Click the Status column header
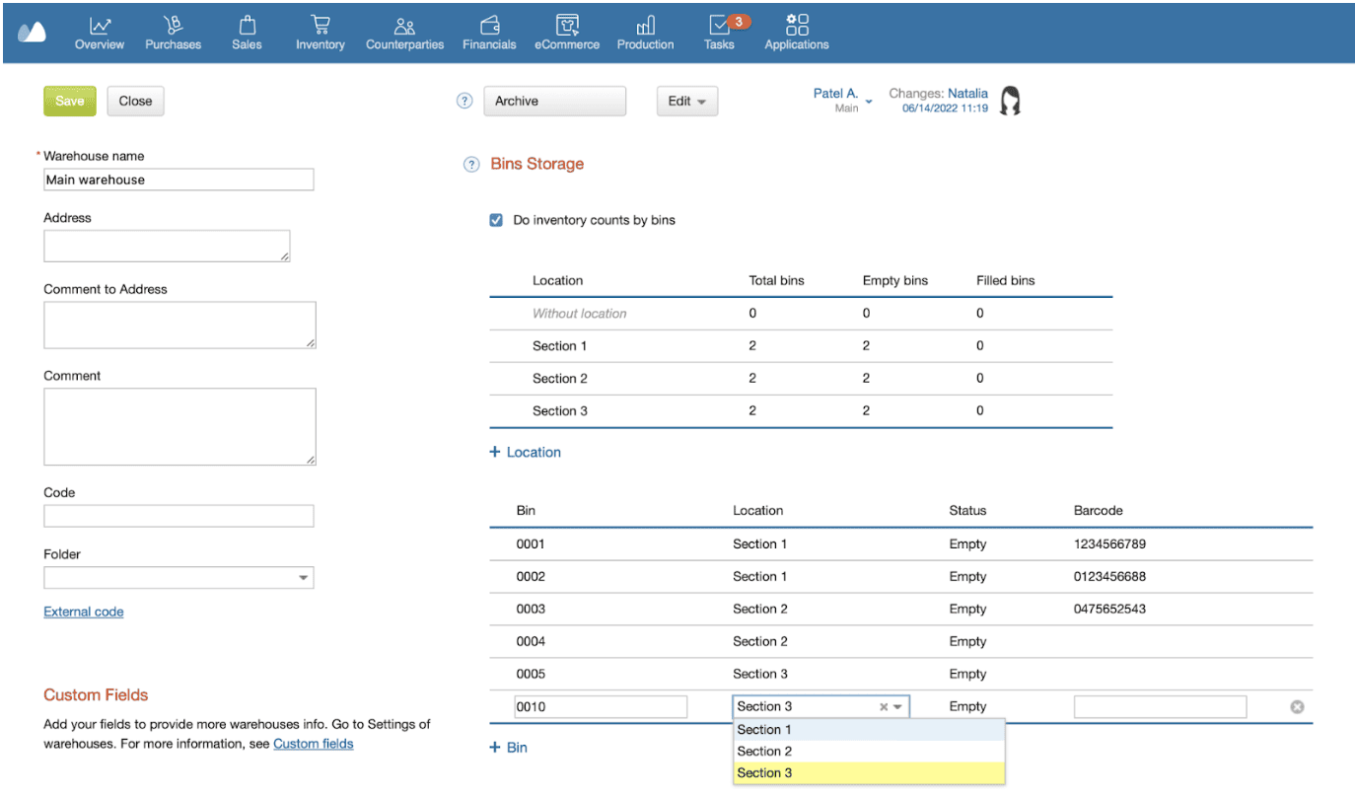Viewport: 1355px width, 797px height. [x=967, y=511]
